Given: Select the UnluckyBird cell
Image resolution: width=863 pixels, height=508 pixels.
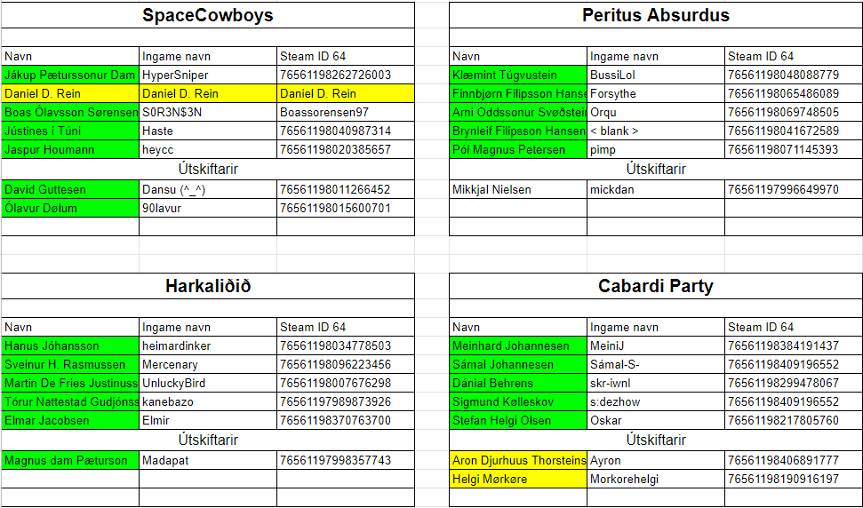Looking at the screenshot, I should pos(208,383).
